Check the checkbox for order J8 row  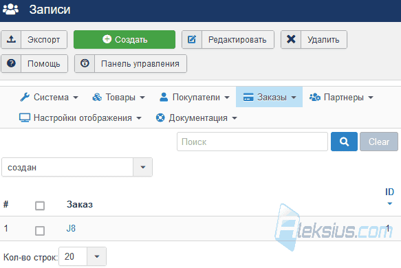click(40, 231)
